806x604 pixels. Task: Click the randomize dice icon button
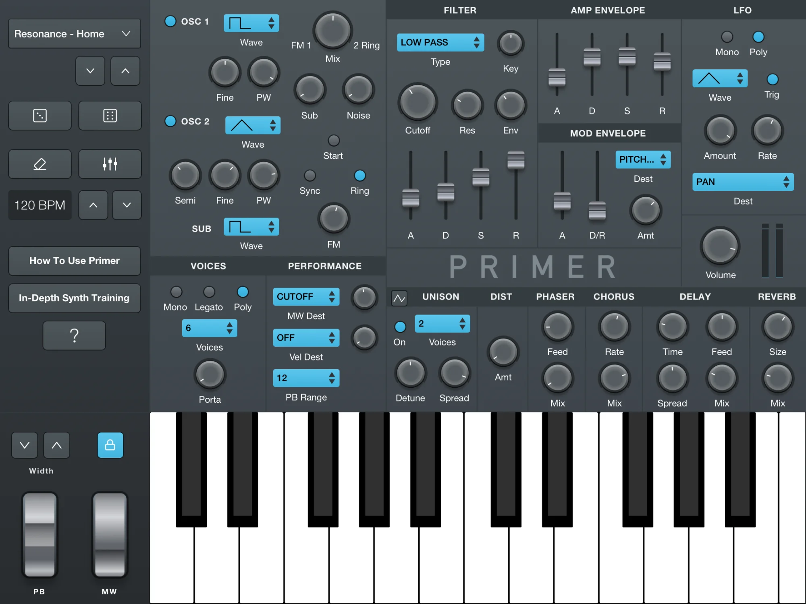click(40, 116)
